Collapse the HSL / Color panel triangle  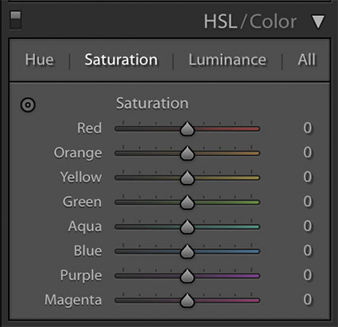318,21
